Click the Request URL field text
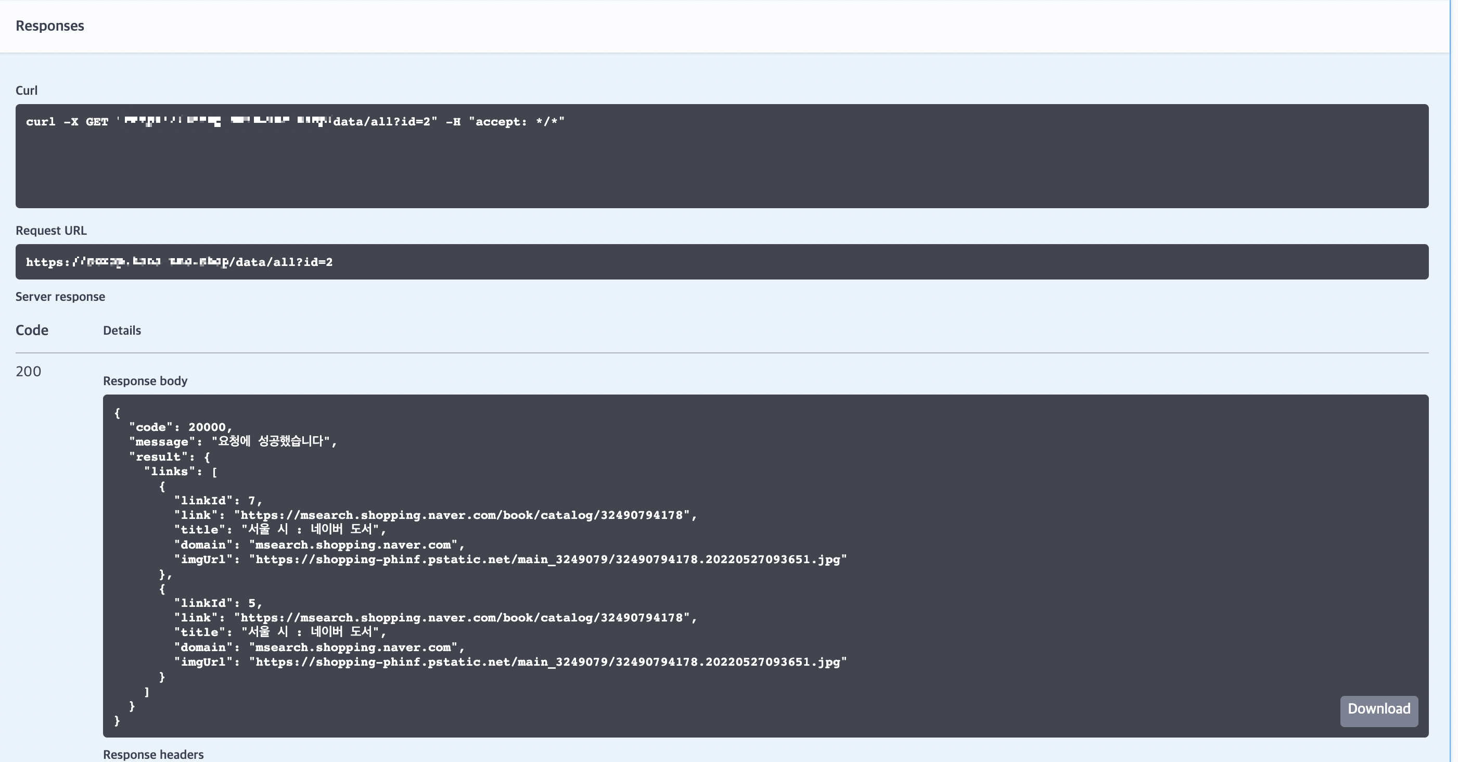The height and width of the screenshot is (762, 1458). [x=179, y=262]
